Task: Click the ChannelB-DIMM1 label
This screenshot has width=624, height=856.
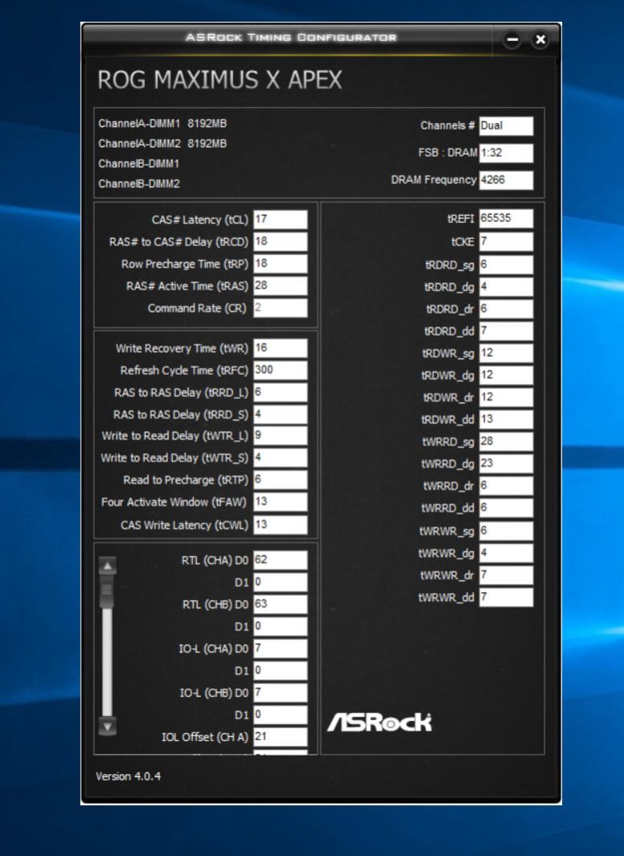Action: 139,164
